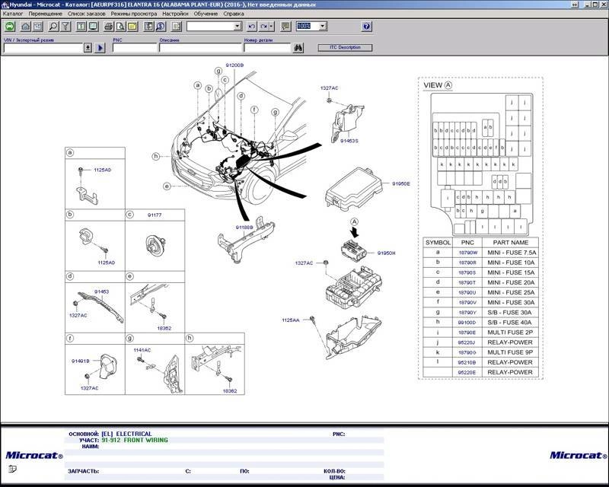
Task: Click PNC 18790V in fuse table
Action: [x=467, y=303]
